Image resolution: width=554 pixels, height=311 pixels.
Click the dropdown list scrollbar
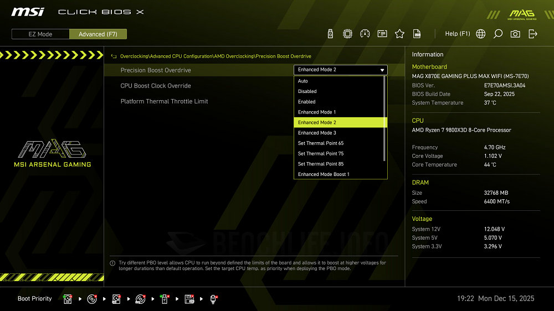pyautogui.click(x=384, y=119)
